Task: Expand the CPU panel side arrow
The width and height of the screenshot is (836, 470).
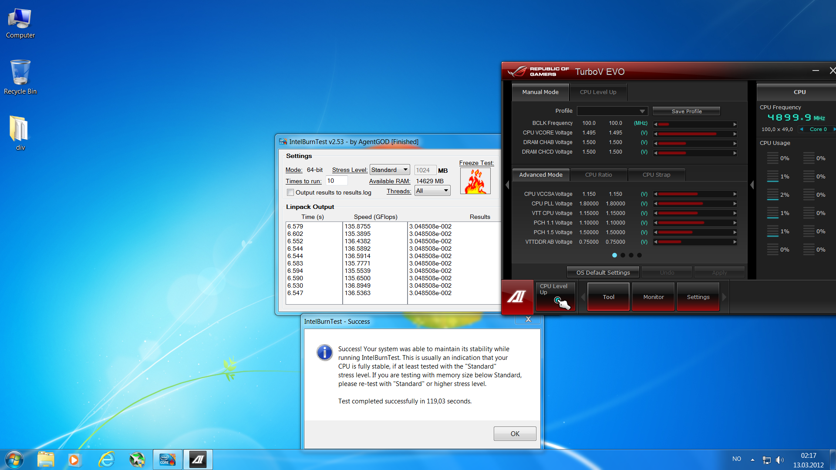Action: (752, 185)
